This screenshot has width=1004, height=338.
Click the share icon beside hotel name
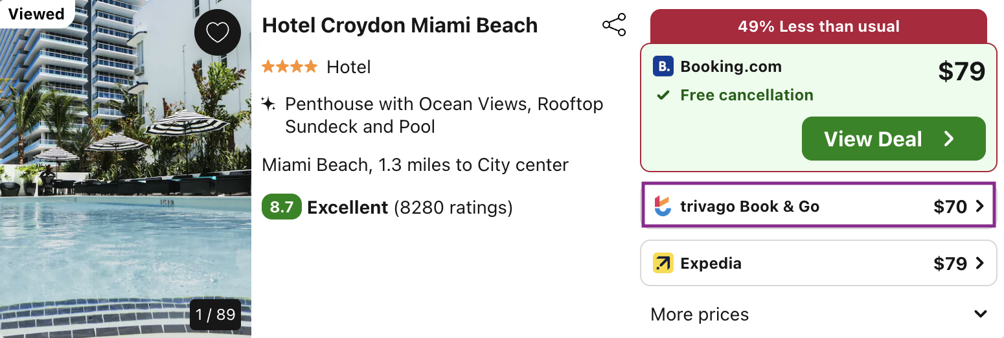click(613, 25)
